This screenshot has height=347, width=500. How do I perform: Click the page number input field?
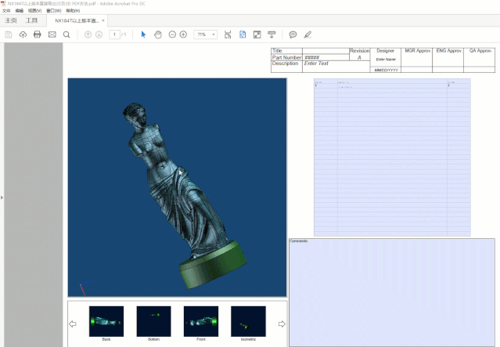114,34
